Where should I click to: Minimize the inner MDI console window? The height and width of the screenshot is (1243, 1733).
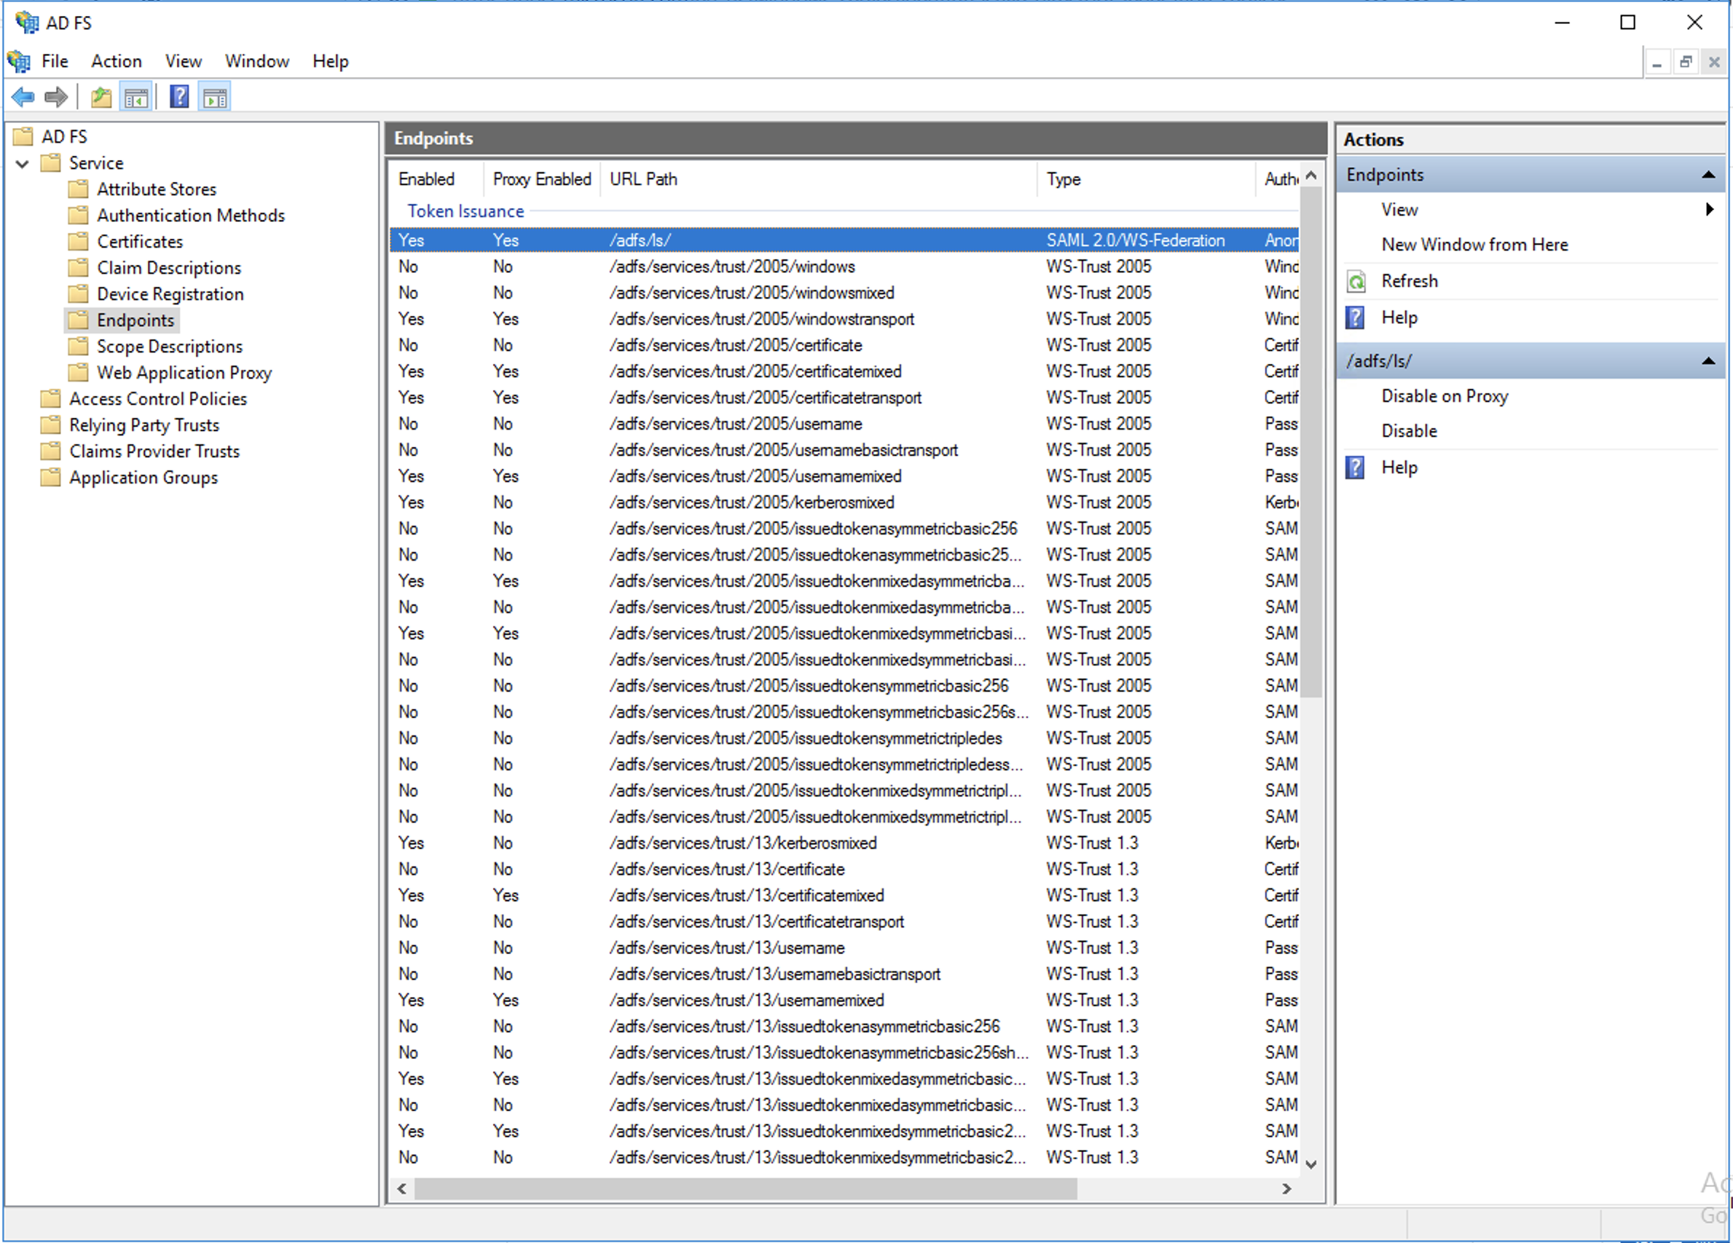(1657, 62)
